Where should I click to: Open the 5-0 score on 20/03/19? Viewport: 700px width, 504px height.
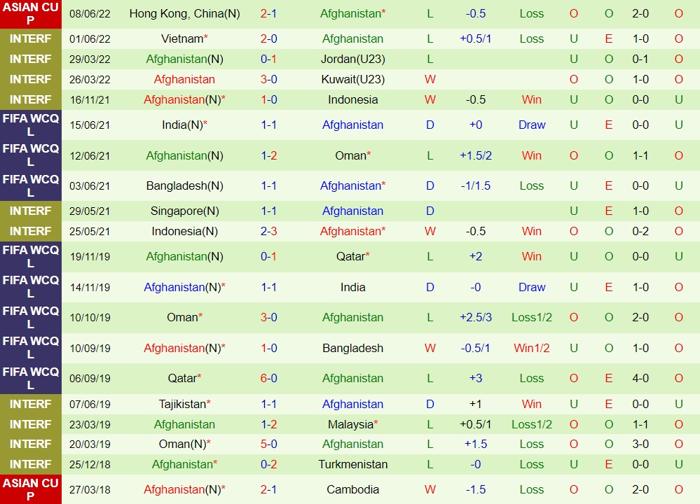(x=268, y=444)
